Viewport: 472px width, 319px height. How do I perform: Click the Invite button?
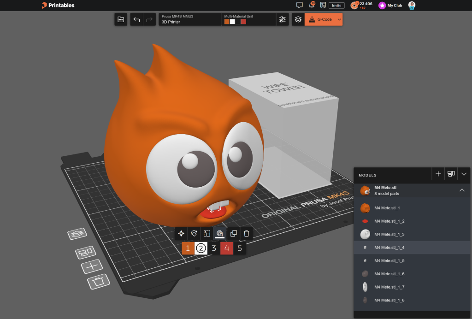coord(336,6)
